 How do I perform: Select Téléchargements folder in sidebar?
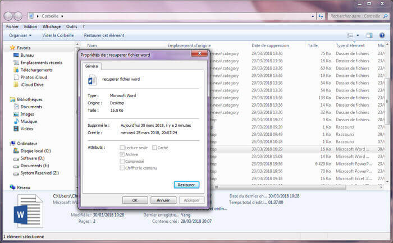pyautogui.click(x=36, y=70)
